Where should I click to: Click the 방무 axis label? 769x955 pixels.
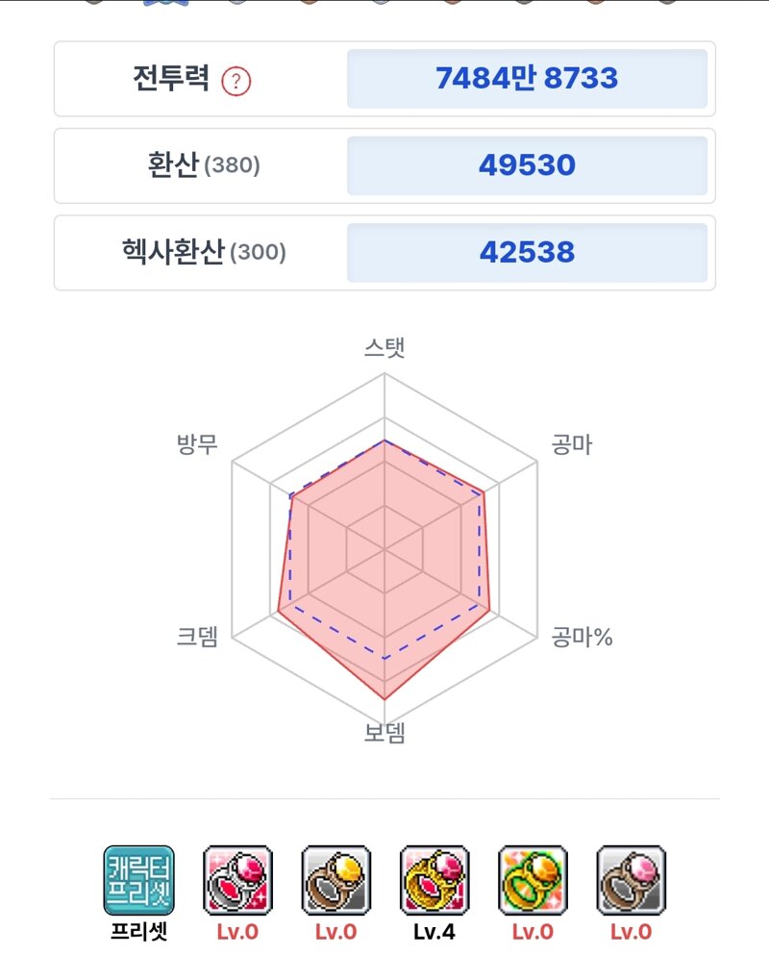tap(197, 444)
